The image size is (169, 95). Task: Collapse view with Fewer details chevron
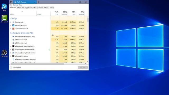point(11,68)
